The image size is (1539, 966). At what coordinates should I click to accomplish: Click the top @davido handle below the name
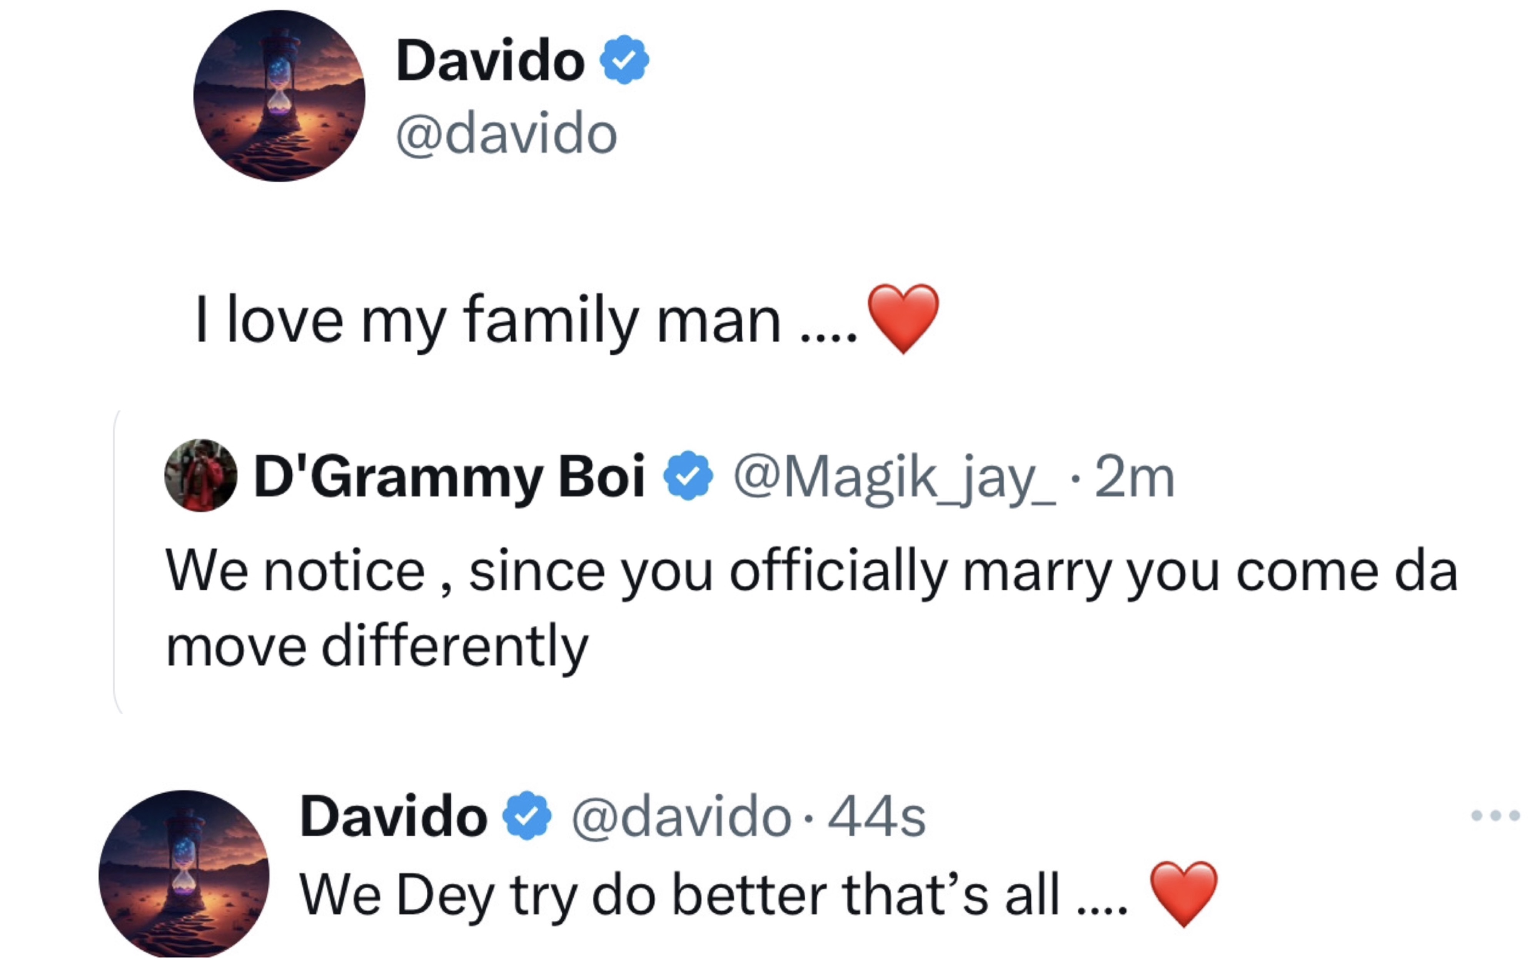point(507,133)
